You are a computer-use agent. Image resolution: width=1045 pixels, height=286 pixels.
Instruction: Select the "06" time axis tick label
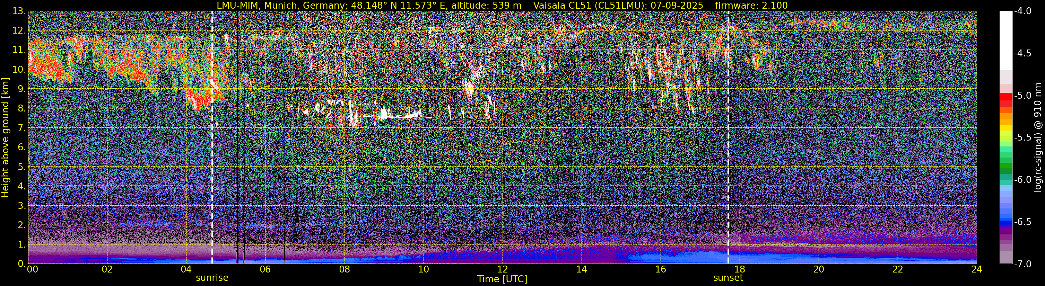[265, 269]
